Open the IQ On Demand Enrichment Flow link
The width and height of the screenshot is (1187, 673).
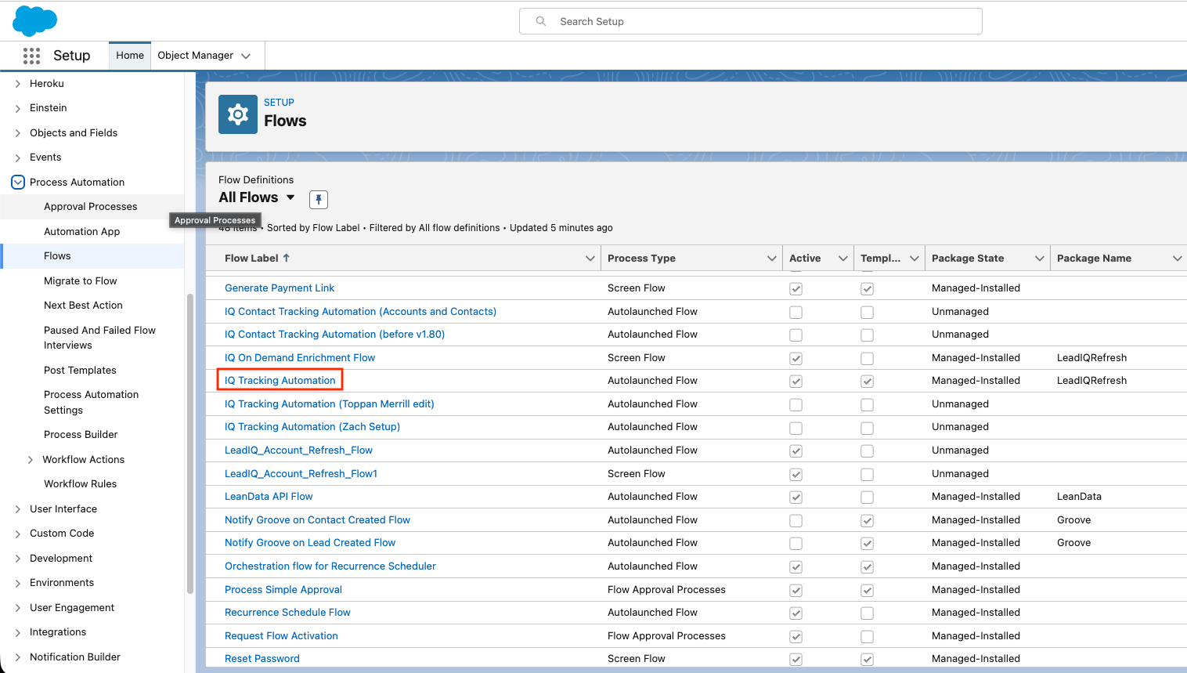pos(299,357)
